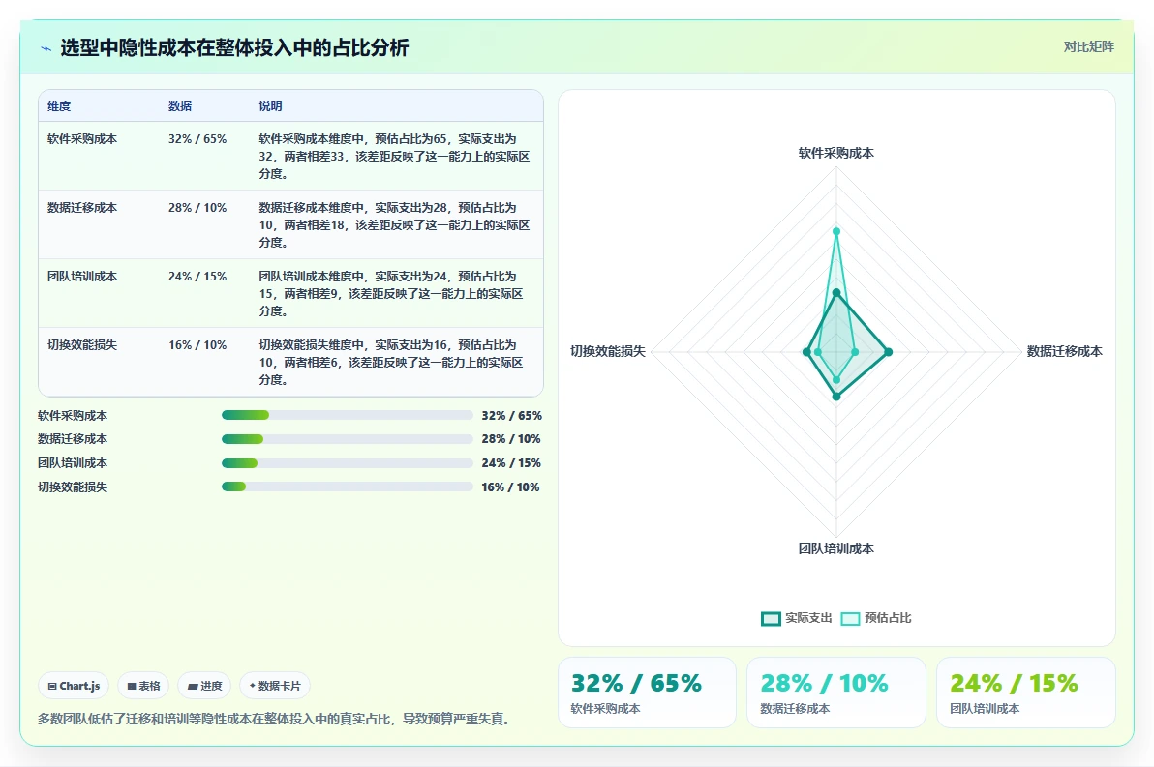This screenshot has height=767, width=1154.
Task: Click table value 16% / 10%
Action: point(197,345)
